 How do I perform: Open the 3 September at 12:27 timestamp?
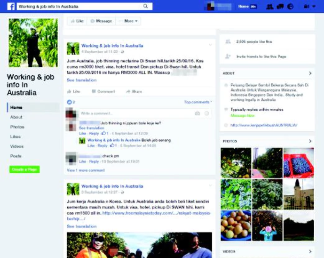pyautogui.click(x=99, y=192)
